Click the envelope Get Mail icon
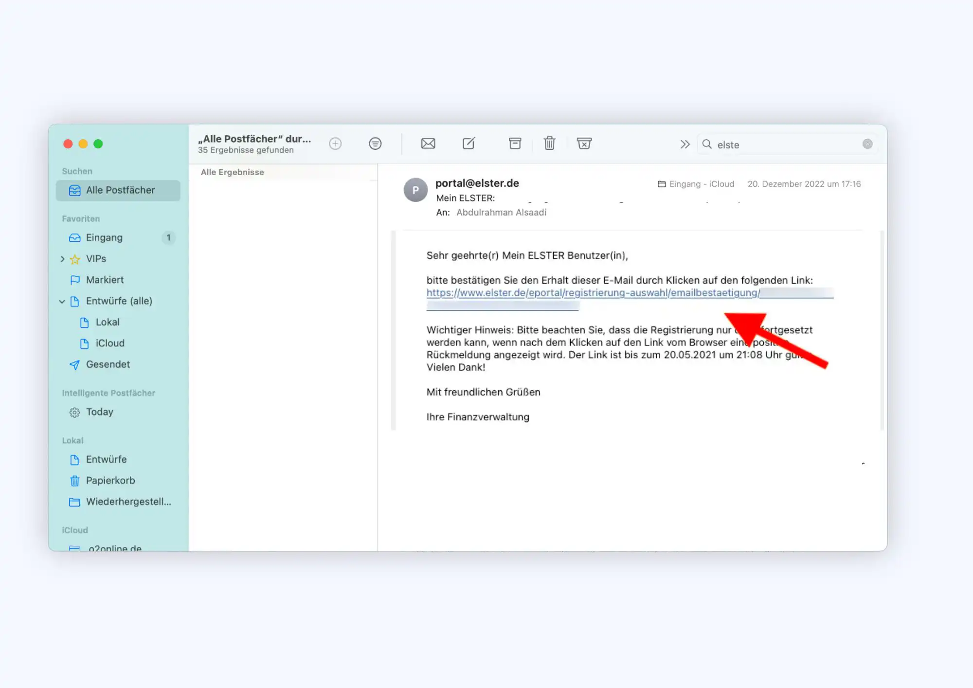This screenshot has height=688, width=973. point(428,144)
